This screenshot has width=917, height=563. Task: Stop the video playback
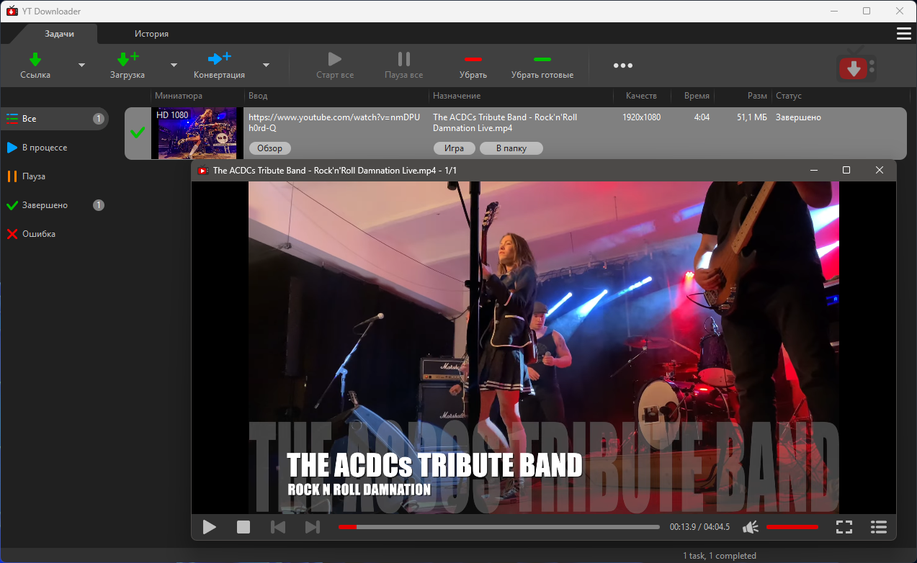[x=243, y=527]
